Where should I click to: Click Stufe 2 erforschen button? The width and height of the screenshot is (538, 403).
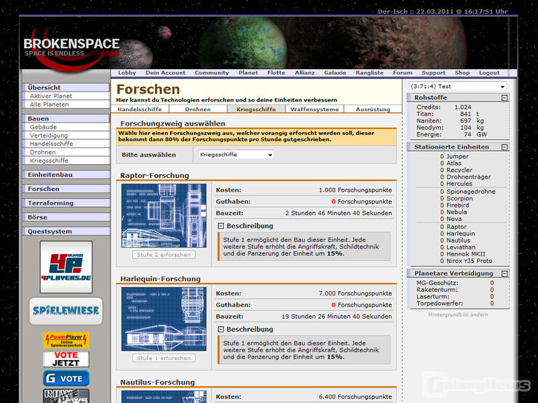(164, 255)
